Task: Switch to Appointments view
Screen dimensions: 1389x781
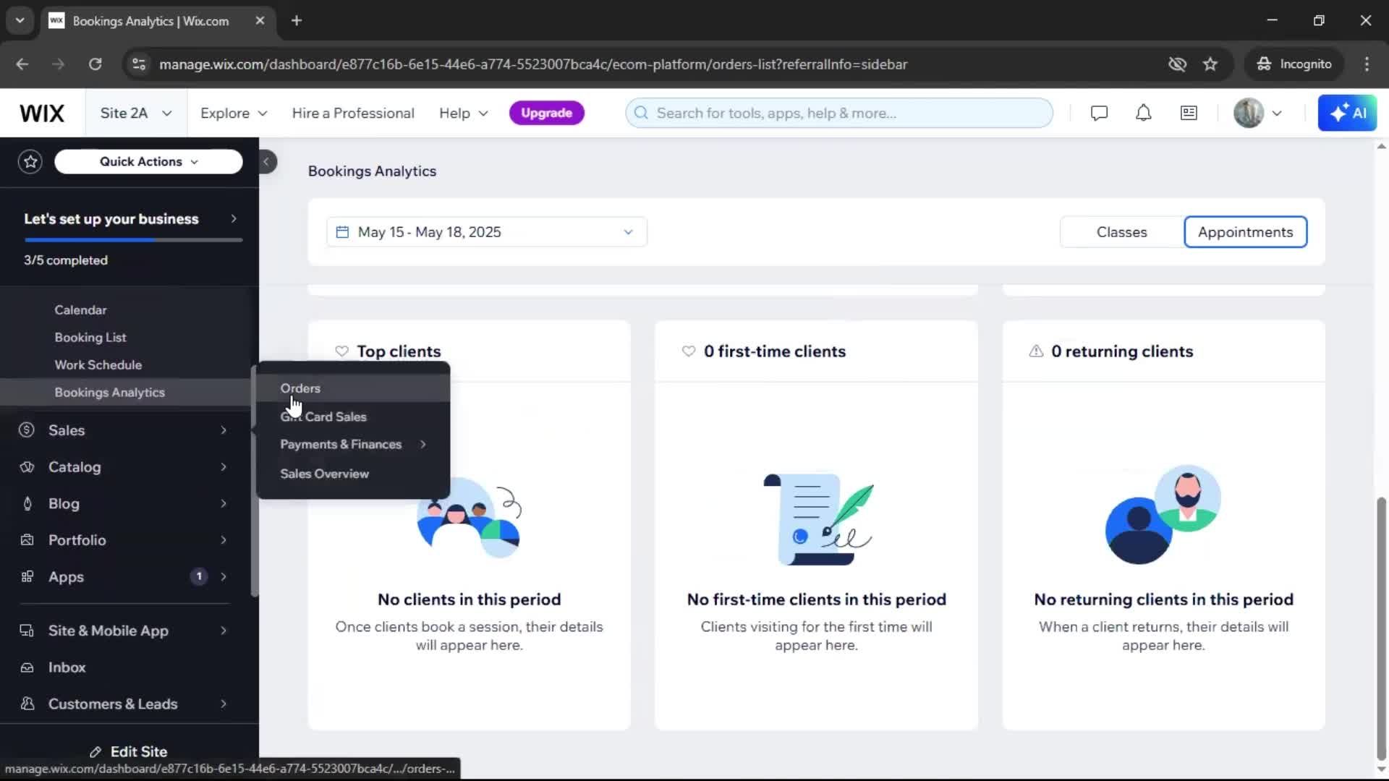Action: 1245,232
